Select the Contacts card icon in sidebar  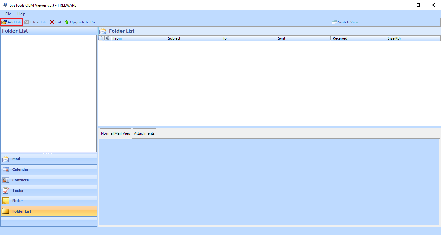(x=6, y=180)
